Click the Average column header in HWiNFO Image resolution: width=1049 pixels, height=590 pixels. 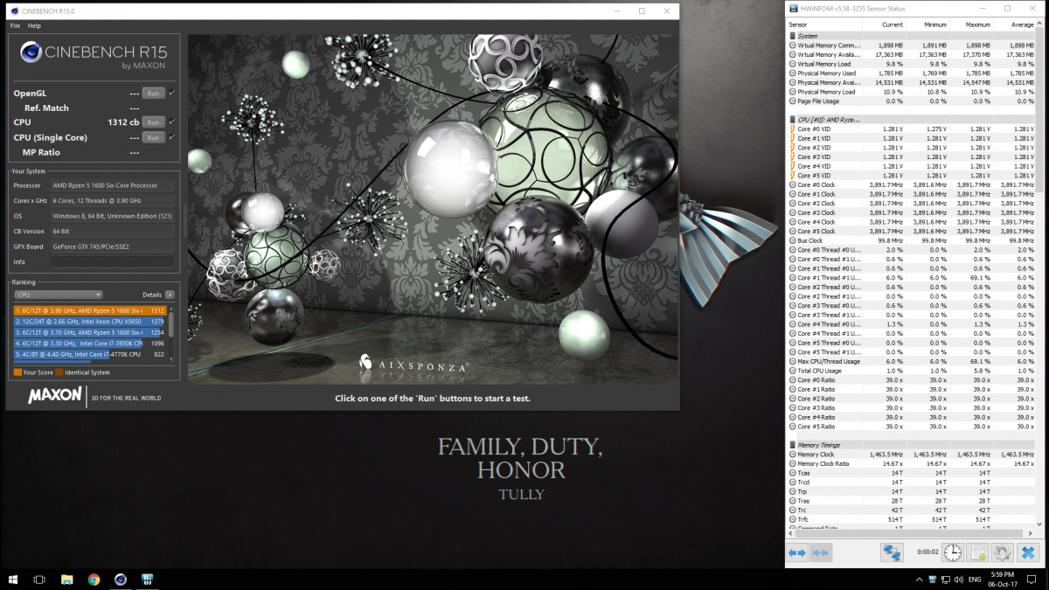(x=1015, y=24)
